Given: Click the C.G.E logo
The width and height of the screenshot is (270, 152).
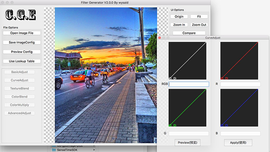Looking at the screenshot, I should pos(21,15).
